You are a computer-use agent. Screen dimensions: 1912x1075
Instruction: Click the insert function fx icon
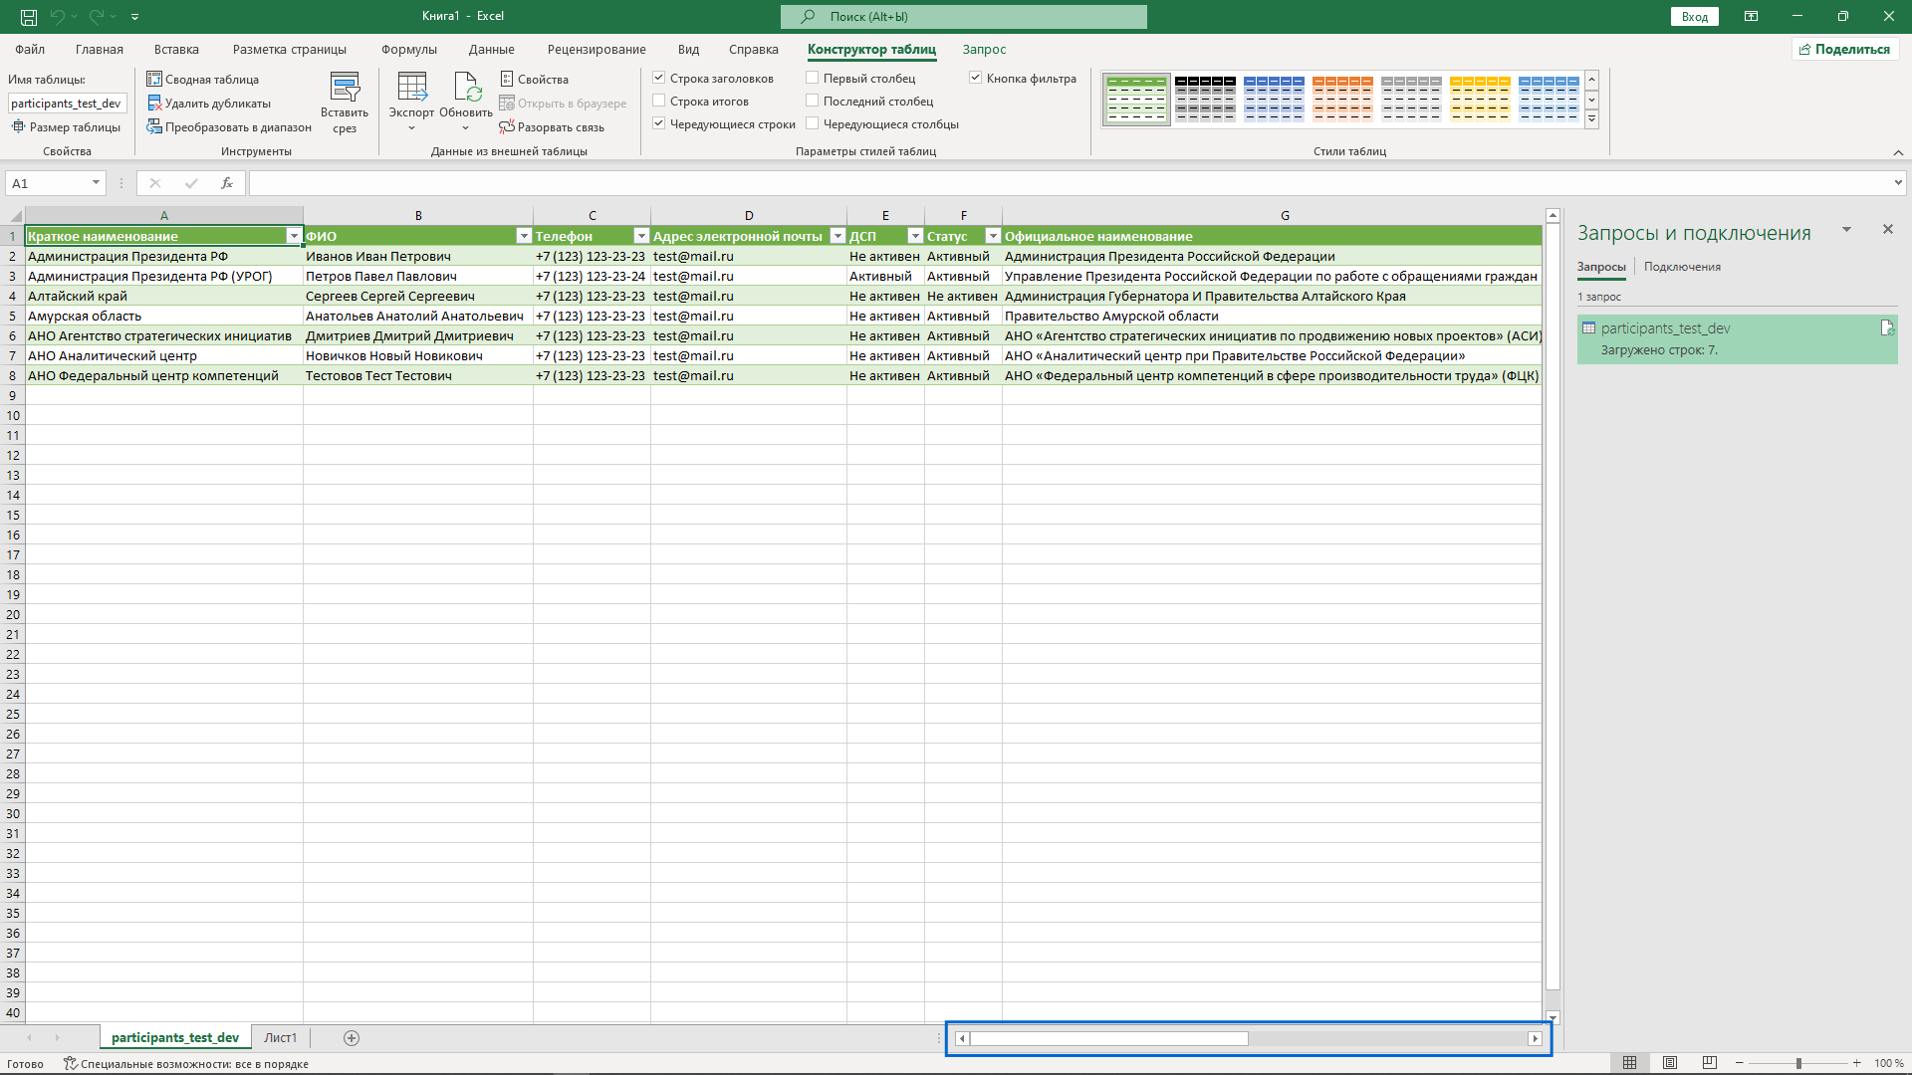tap(227, 183)
